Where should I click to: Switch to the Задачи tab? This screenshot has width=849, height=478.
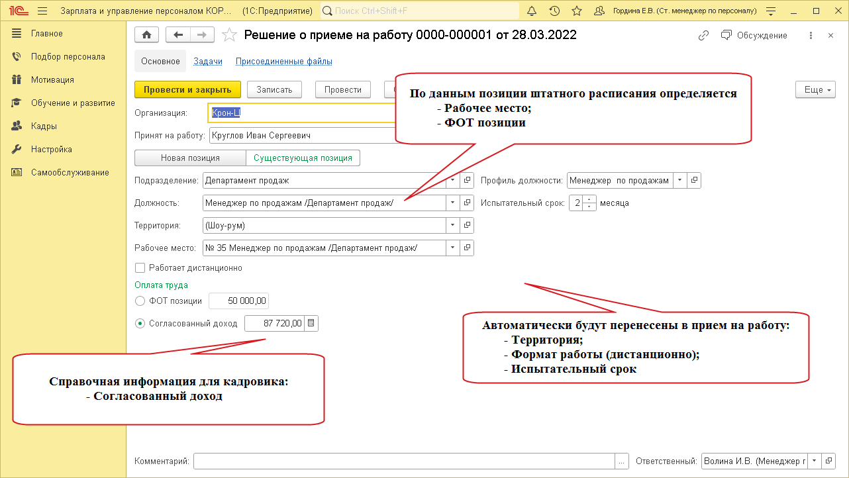pos(207,62)
